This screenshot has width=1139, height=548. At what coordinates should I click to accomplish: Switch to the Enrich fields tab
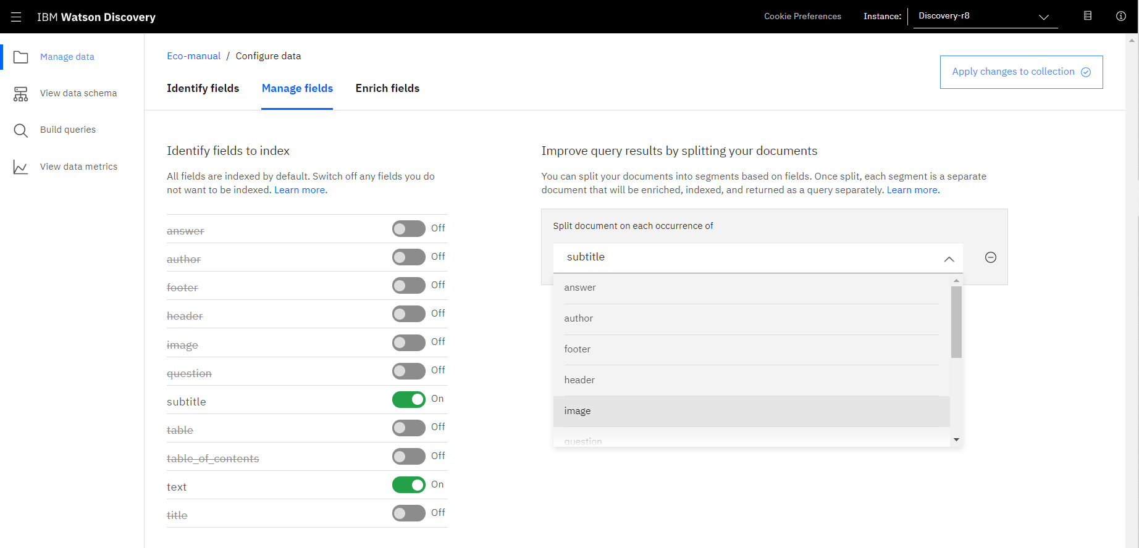387,88
